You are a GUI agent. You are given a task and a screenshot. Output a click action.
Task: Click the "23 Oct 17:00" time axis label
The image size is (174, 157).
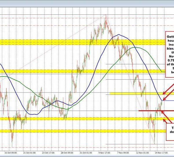[48, 153]
